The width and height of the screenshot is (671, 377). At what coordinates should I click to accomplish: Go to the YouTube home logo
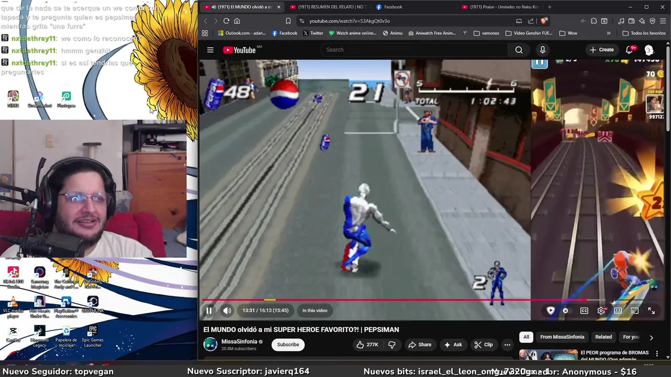239,50
